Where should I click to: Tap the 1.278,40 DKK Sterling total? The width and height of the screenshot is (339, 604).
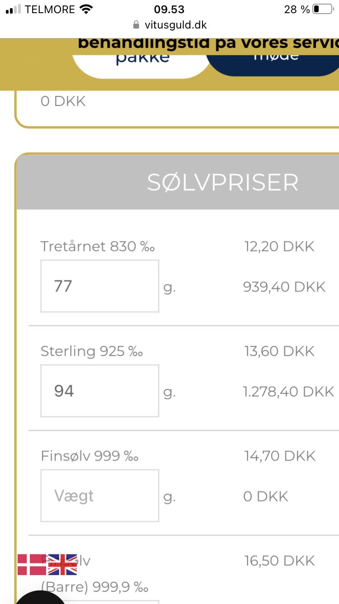click(x=288, y=391)
